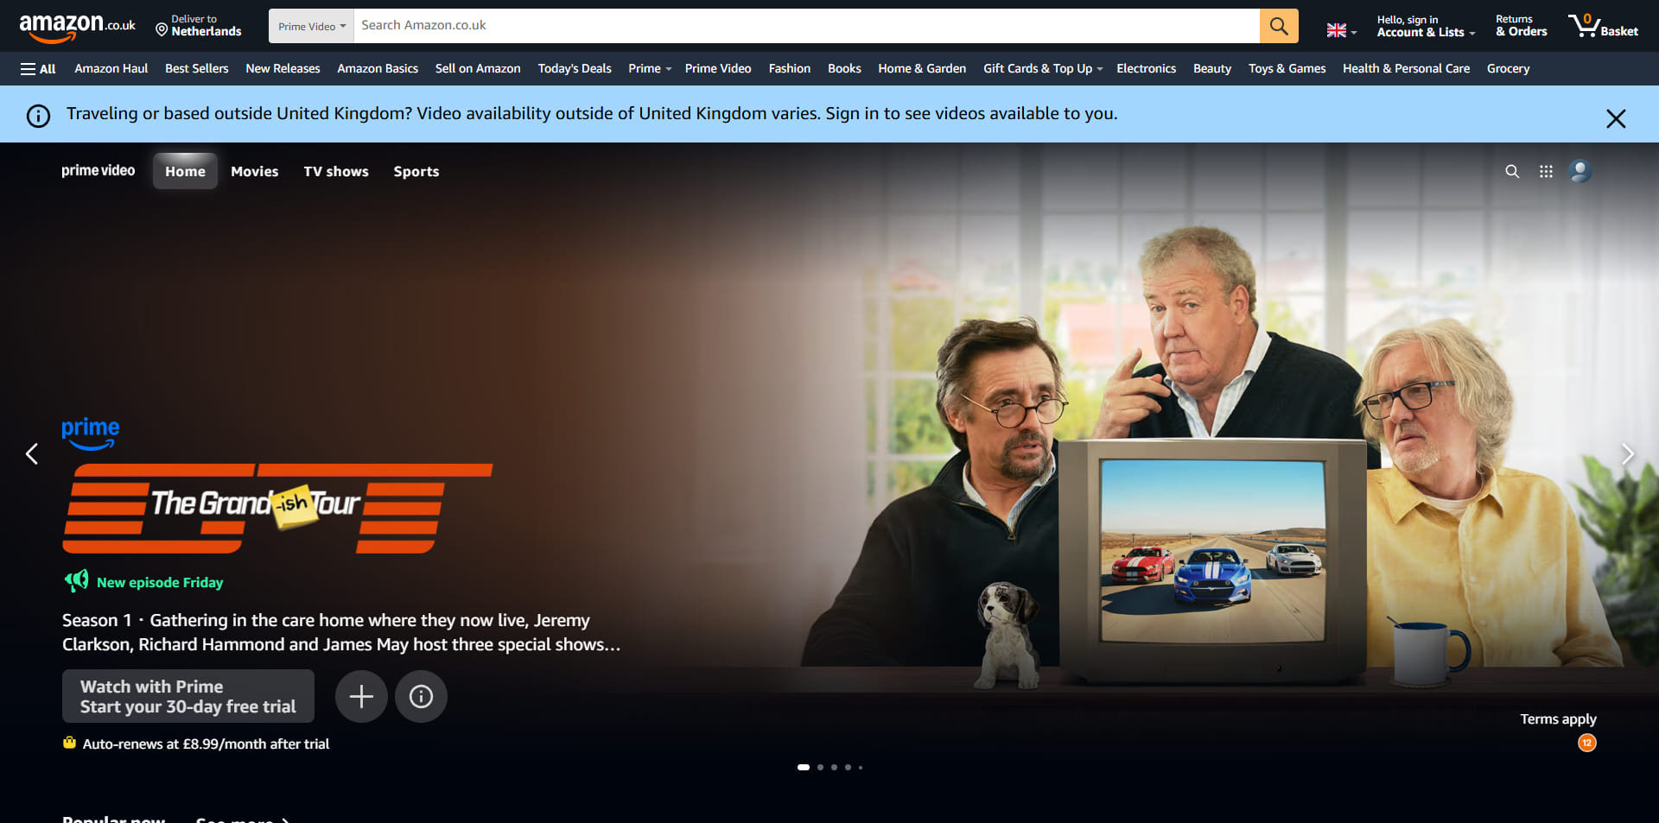Image resolution: width=1659 pixels, height=823 pixels.
Task: Open Sell on Amazon link
Action: click(478, 68)
